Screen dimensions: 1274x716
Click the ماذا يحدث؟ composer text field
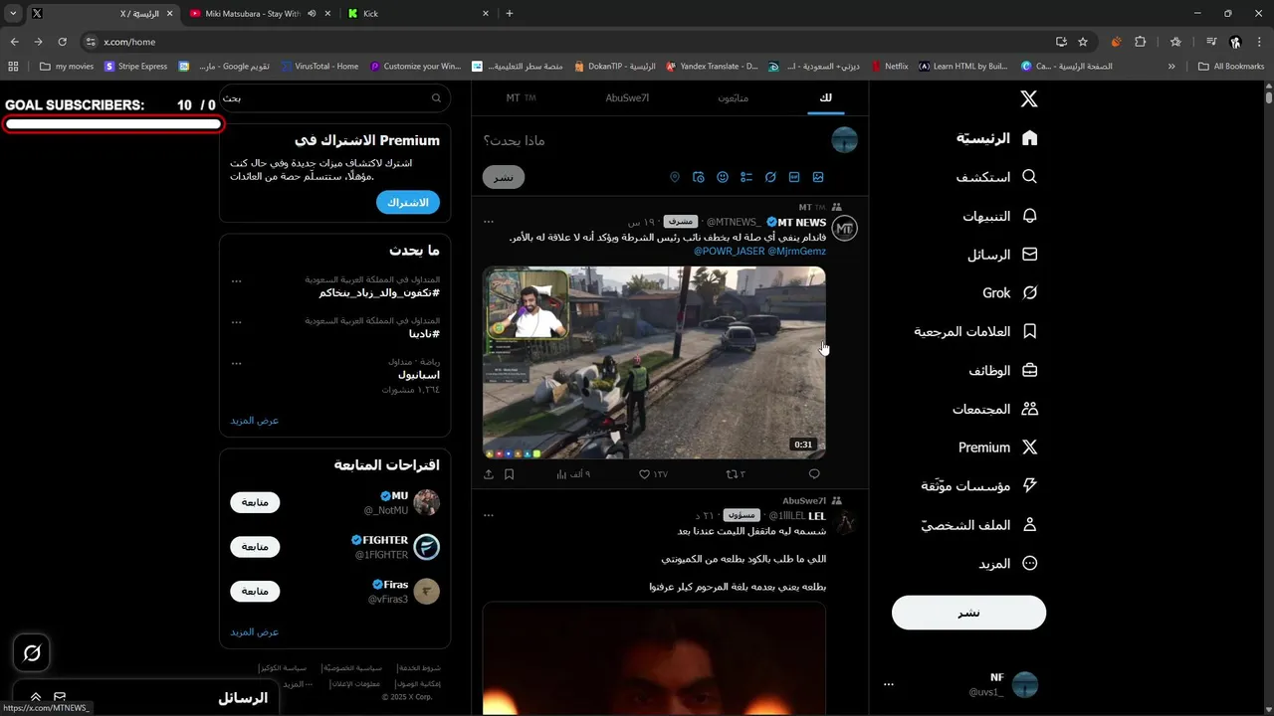[657, 140]
